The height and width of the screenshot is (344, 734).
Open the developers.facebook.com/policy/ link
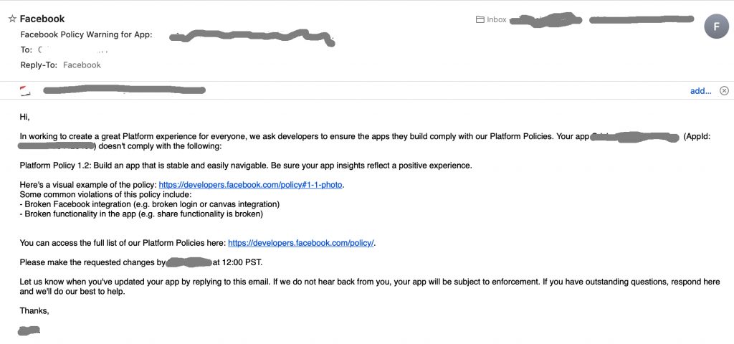[300, 243]
